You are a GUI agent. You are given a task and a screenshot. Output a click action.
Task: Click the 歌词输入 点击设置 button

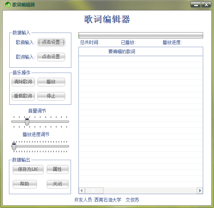pyautogui.click(x=51, y=57)
